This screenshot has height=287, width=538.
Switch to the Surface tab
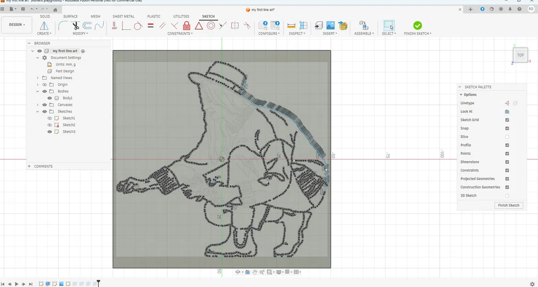click(70, 16)
